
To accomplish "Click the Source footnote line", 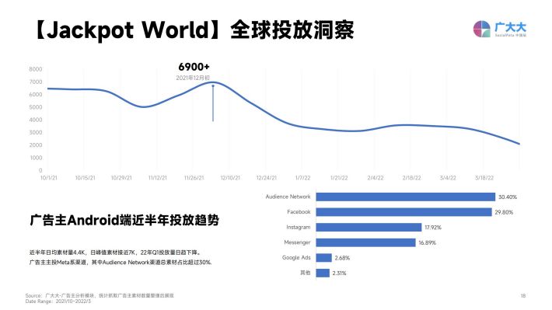I will coord(100,295).
